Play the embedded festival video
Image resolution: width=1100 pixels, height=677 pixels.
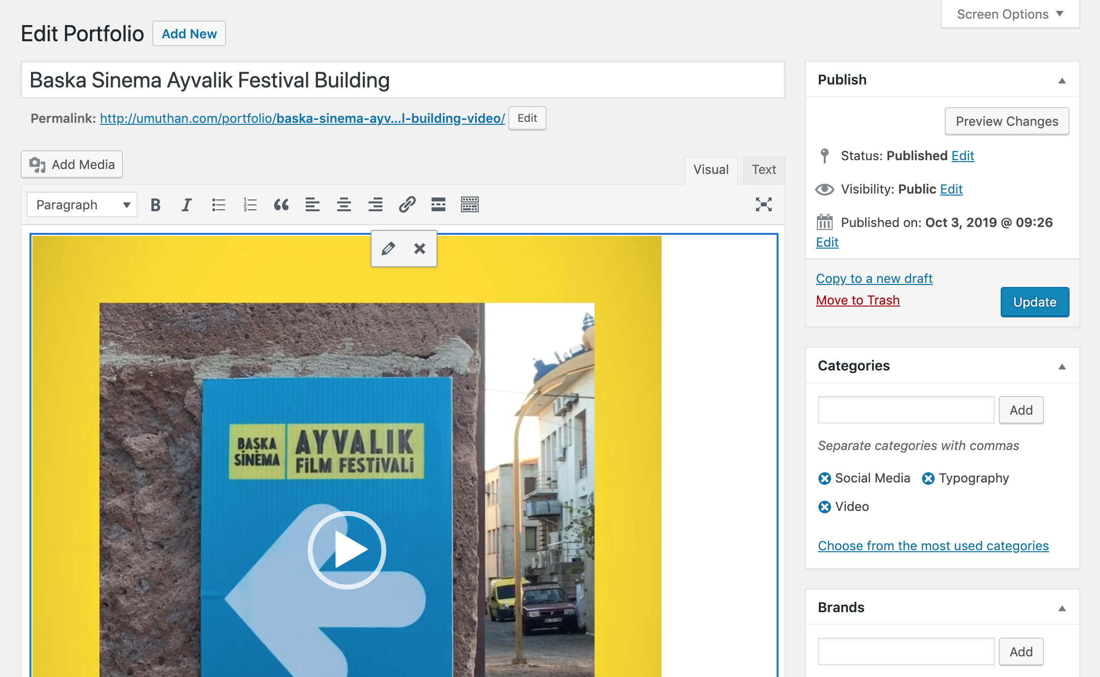point(347,550)
